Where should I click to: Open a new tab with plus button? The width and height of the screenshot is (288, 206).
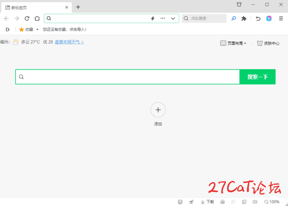tap(78, 7)
